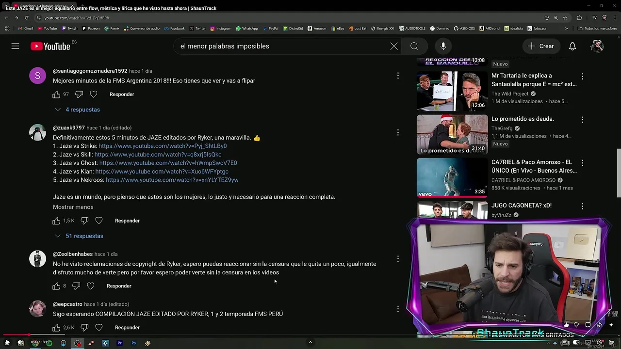Open the Jaze vs Ghost video link
The width and height of the screenshot is (621, 349).
click(x=168, y=163)
